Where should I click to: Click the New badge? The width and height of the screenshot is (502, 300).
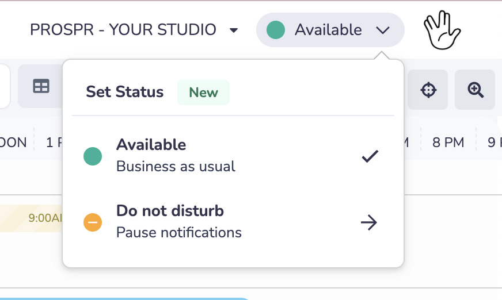(203, 93)
